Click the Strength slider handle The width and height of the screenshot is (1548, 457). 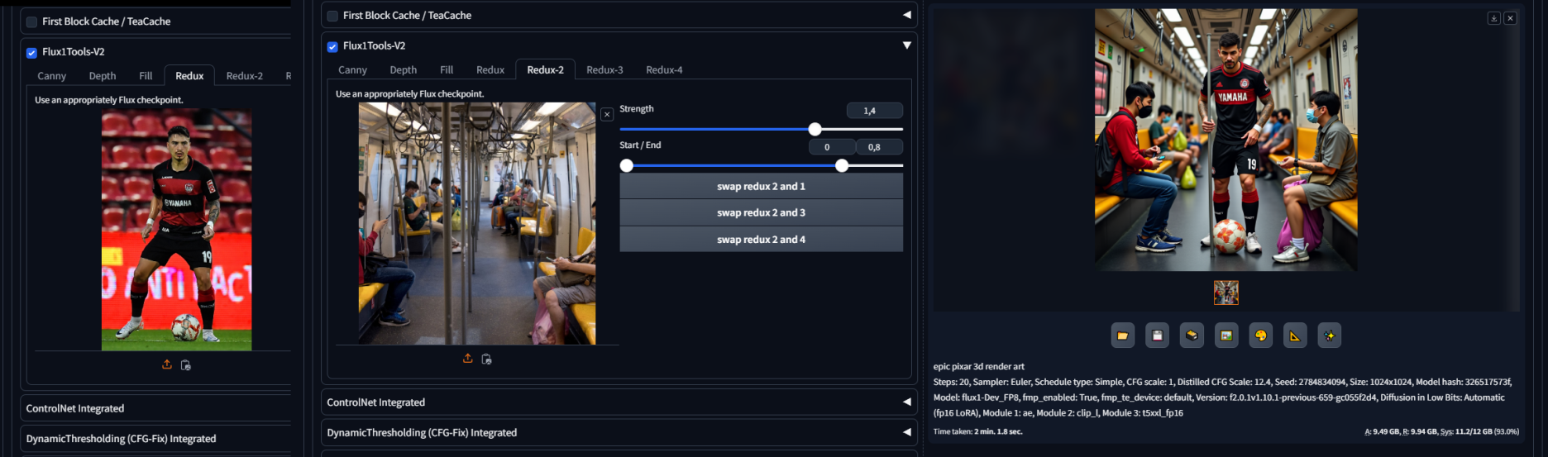(x=815, y=129)
